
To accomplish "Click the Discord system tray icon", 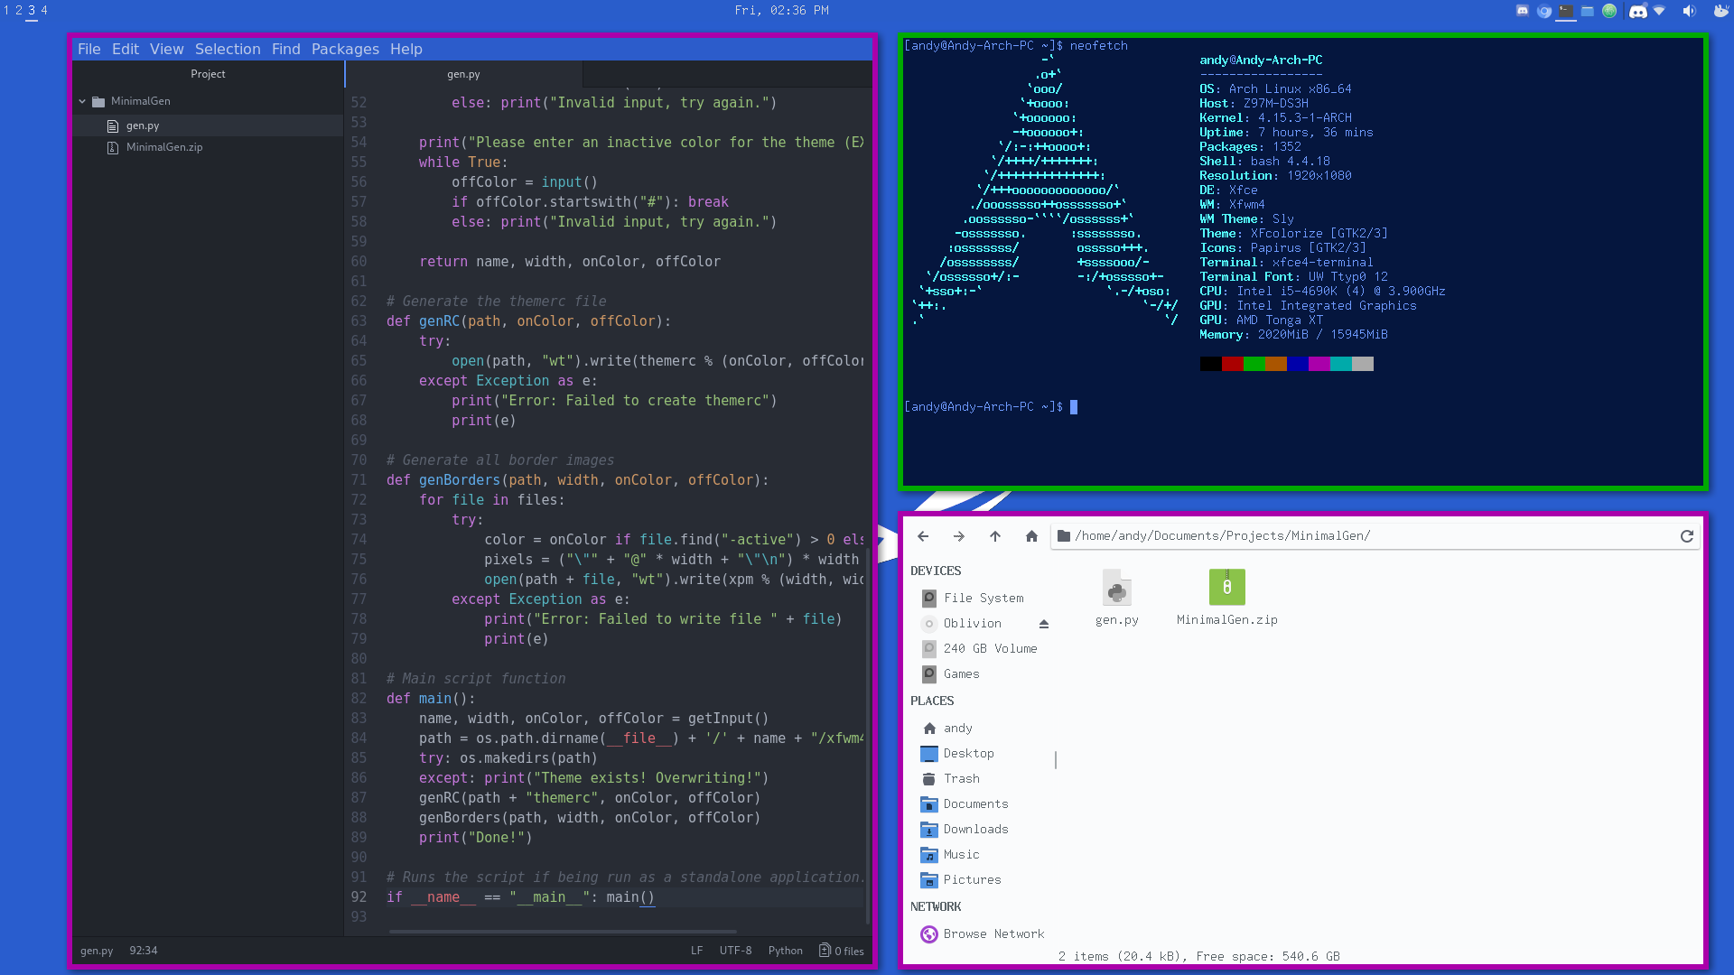I will tap(1637, 11).
